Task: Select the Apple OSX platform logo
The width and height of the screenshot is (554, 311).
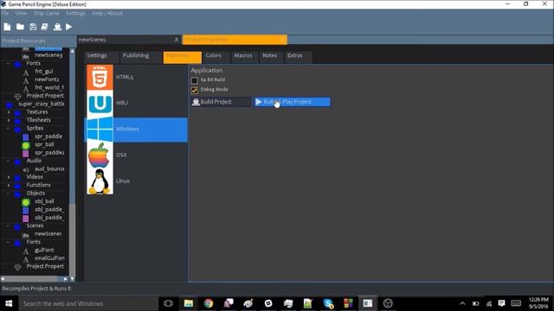Action: click(x=100, y=155)
